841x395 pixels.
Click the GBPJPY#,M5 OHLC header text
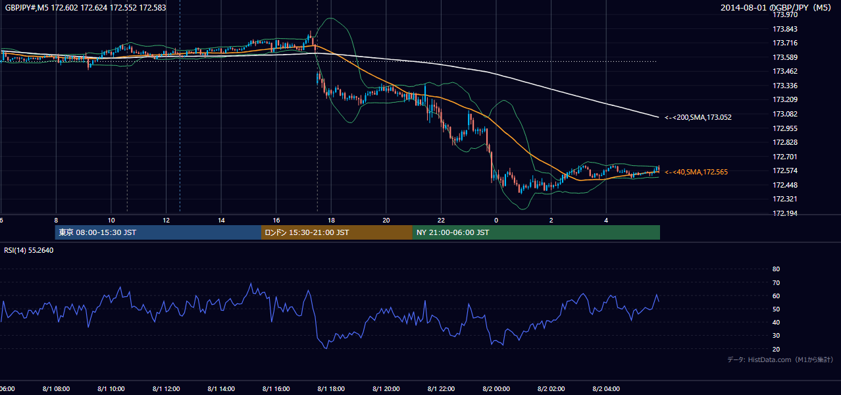point(86,8)
